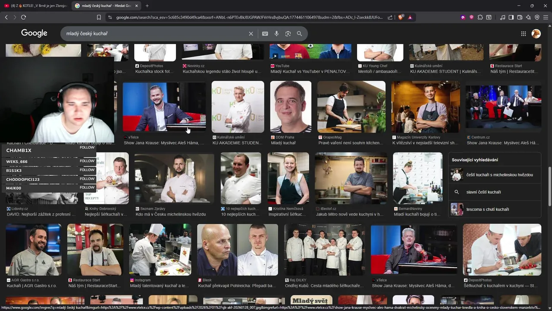The image size is (552, 311).
Task: Go to Google home via the logo
Action: pyautogui.click(x=34, y=33)
